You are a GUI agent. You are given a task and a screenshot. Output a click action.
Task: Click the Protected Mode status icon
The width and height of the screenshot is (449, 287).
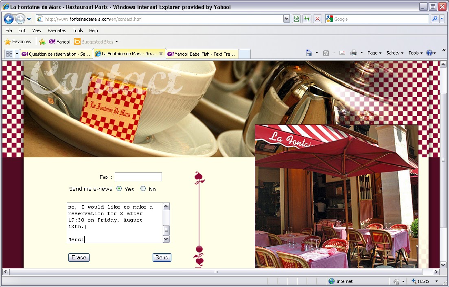396,282
